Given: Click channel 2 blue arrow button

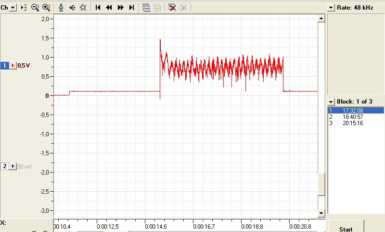Looking at the screenshot, I should 13,166.
